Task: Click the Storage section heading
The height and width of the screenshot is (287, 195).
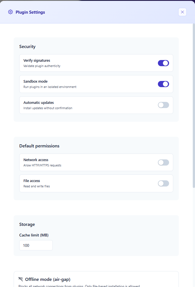Action: pyautogui.click(x=27, y=224)
